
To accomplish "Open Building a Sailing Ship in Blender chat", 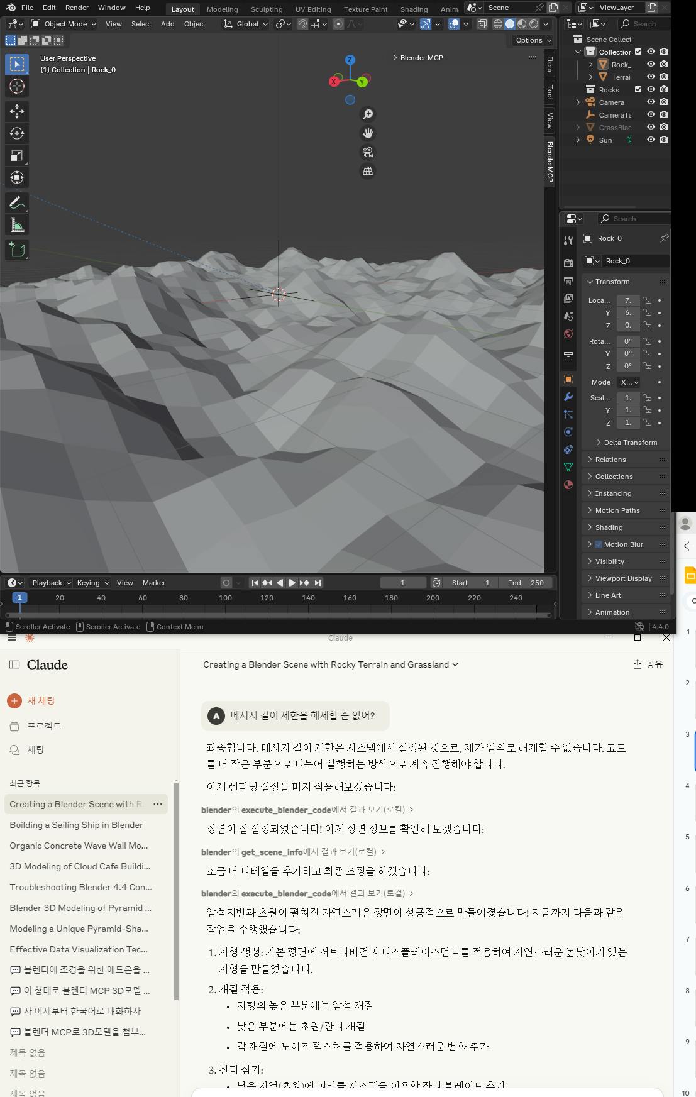I will click(77, 825).
